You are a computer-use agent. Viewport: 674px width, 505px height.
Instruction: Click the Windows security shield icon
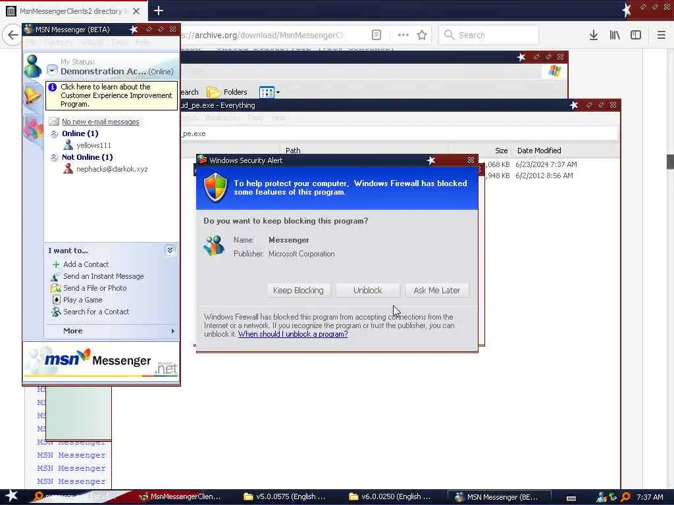[x=215, y=187]
